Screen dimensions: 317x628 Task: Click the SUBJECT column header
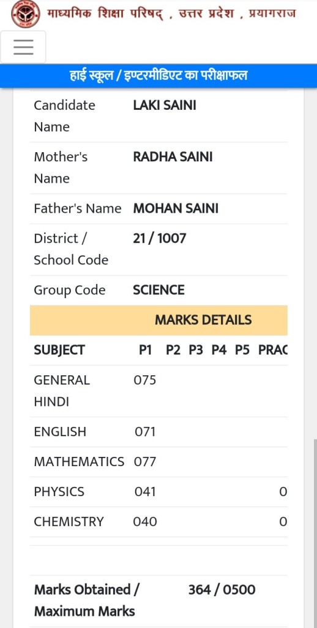click(x=59, y=350)
